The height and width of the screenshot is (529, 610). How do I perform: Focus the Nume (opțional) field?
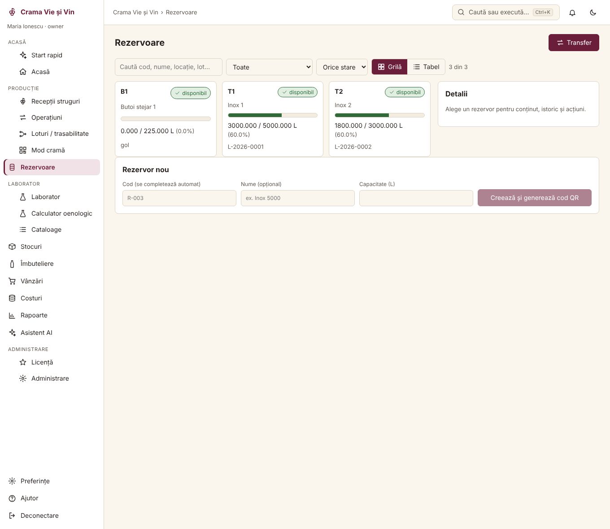(x=298, y=198)
